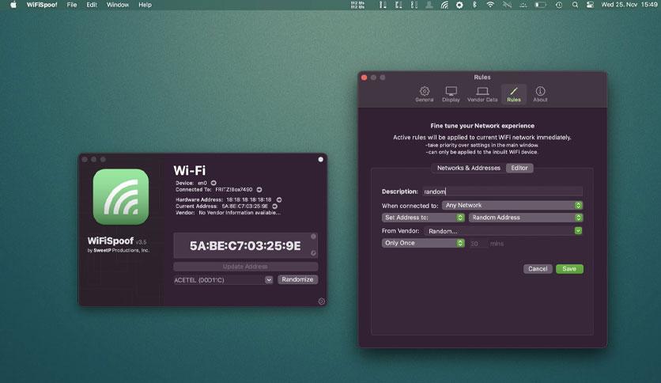Viewport: 661px width, 383px height.
Task: Open the Help menu
Action: [x=145, y=5]
